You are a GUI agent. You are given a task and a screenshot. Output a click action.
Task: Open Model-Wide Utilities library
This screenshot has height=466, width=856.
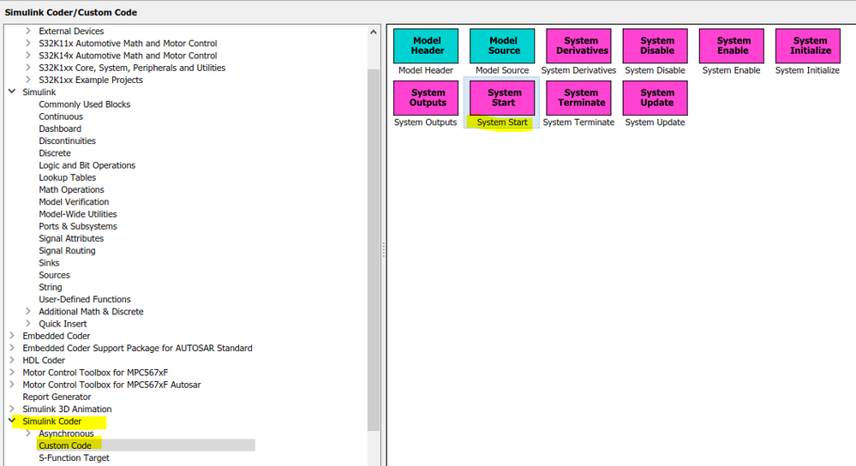(77, 214)
